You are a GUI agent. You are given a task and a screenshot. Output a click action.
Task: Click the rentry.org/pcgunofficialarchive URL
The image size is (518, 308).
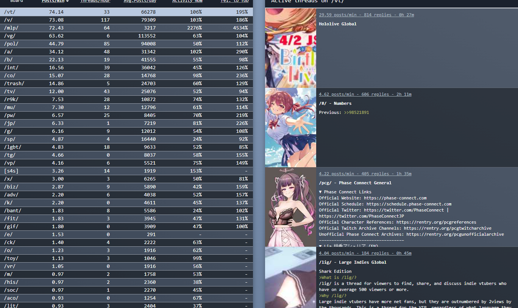[455, 234]
